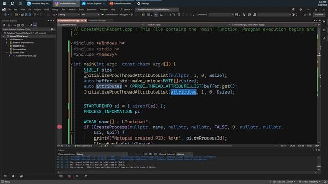The width and height of the screenshot is (328, 184).
Task: Switch to Extension Manager tab
Action: (97, 20)
